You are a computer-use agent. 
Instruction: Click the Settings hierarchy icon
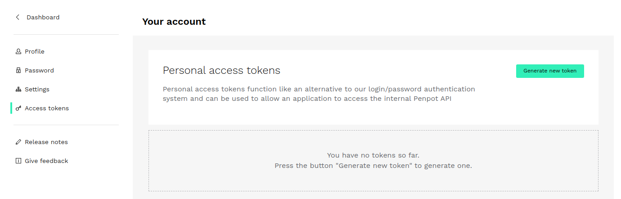click(18, 89)
